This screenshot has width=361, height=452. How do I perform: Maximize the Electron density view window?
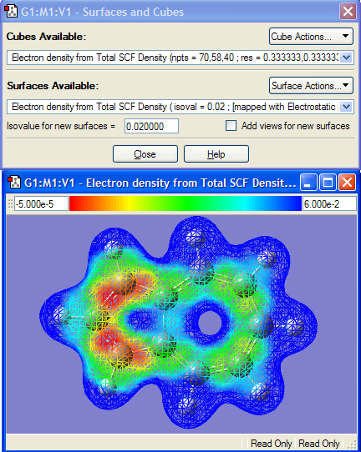328,183
